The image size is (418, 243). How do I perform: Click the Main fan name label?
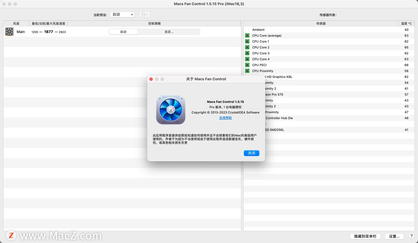(x=21, y=32)
